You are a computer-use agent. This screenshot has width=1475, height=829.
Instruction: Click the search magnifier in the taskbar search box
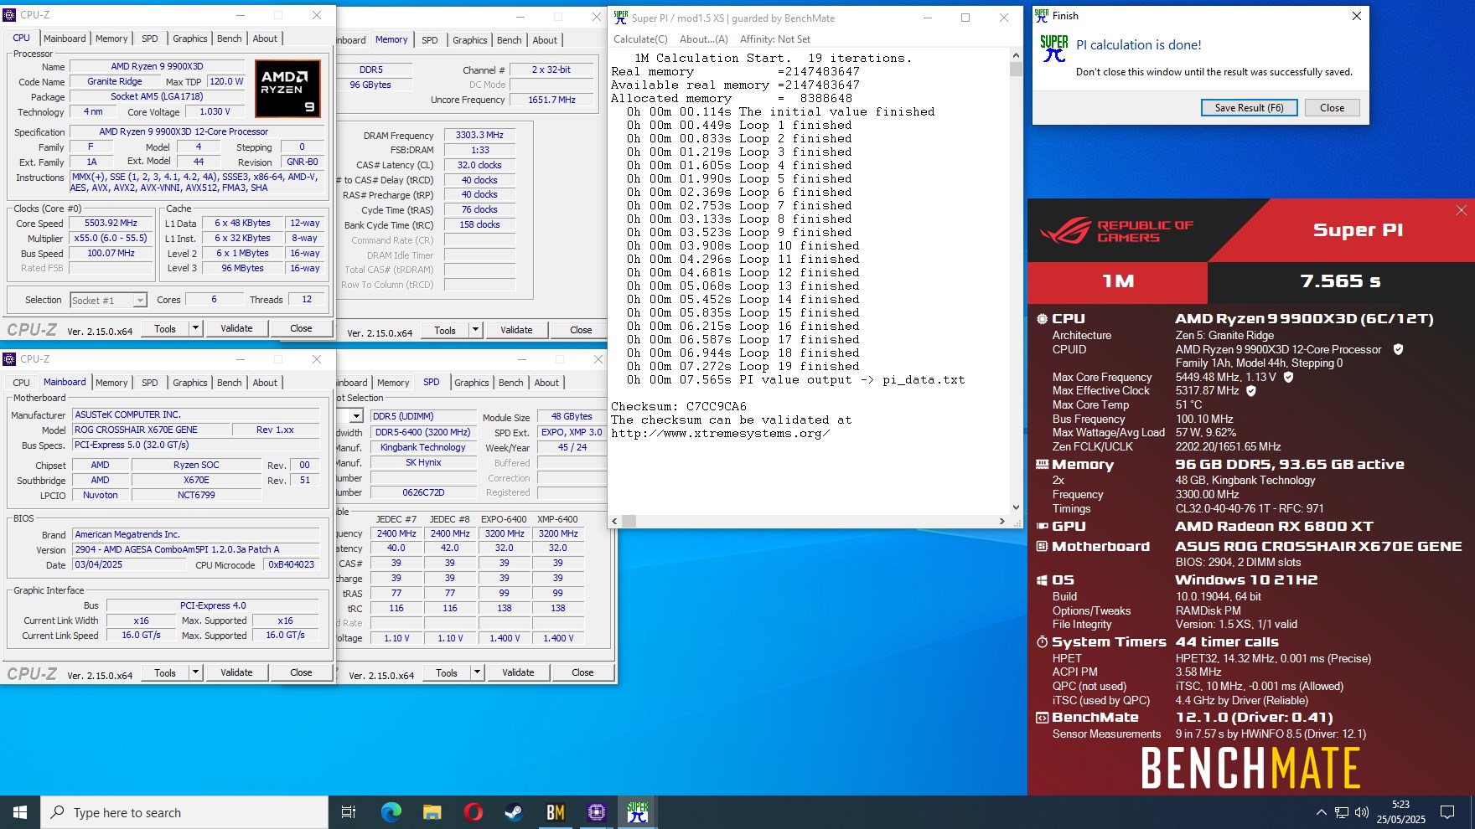click(x=58, y=812)
